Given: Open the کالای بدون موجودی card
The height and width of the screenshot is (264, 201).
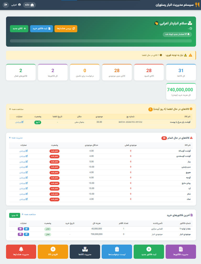Looking at the screenshot, I should pyautogui.click(x=117, y=72).
